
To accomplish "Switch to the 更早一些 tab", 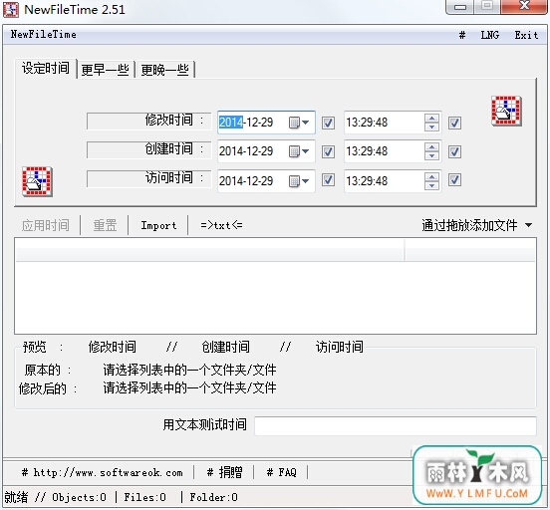I will [x=106, y=70].
